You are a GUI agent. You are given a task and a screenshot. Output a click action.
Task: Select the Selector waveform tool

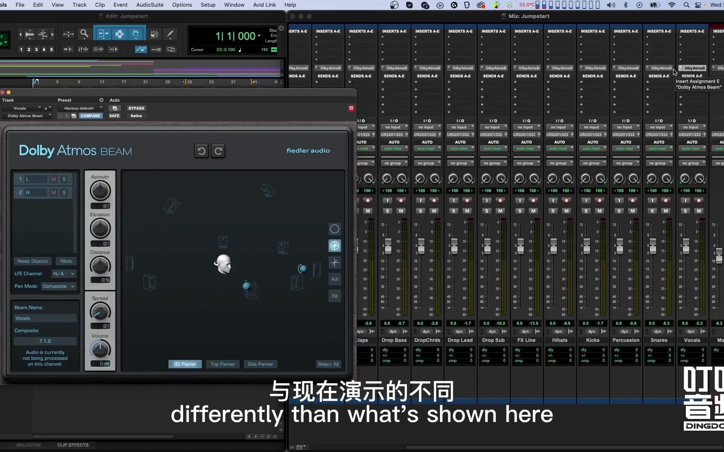click(x=119, y=34)
